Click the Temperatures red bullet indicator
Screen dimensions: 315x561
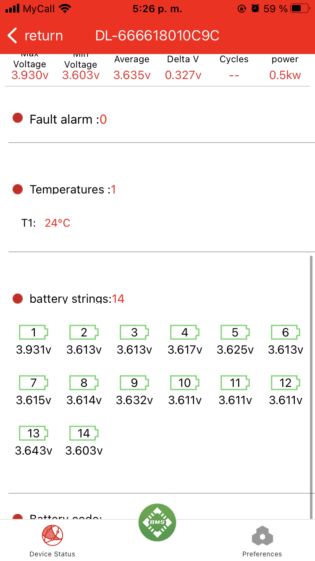(x=18, y=189)
